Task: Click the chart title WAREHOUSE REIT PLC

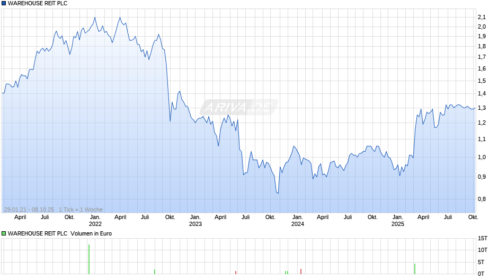Action: (x=38, y=4)
